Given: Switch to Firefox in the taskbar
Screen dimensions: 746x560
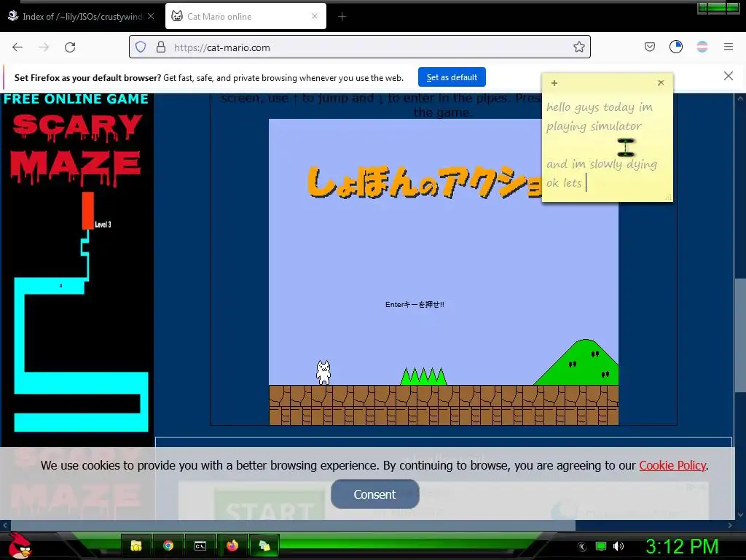Looking at the screenshot, I should pos(232,545).
